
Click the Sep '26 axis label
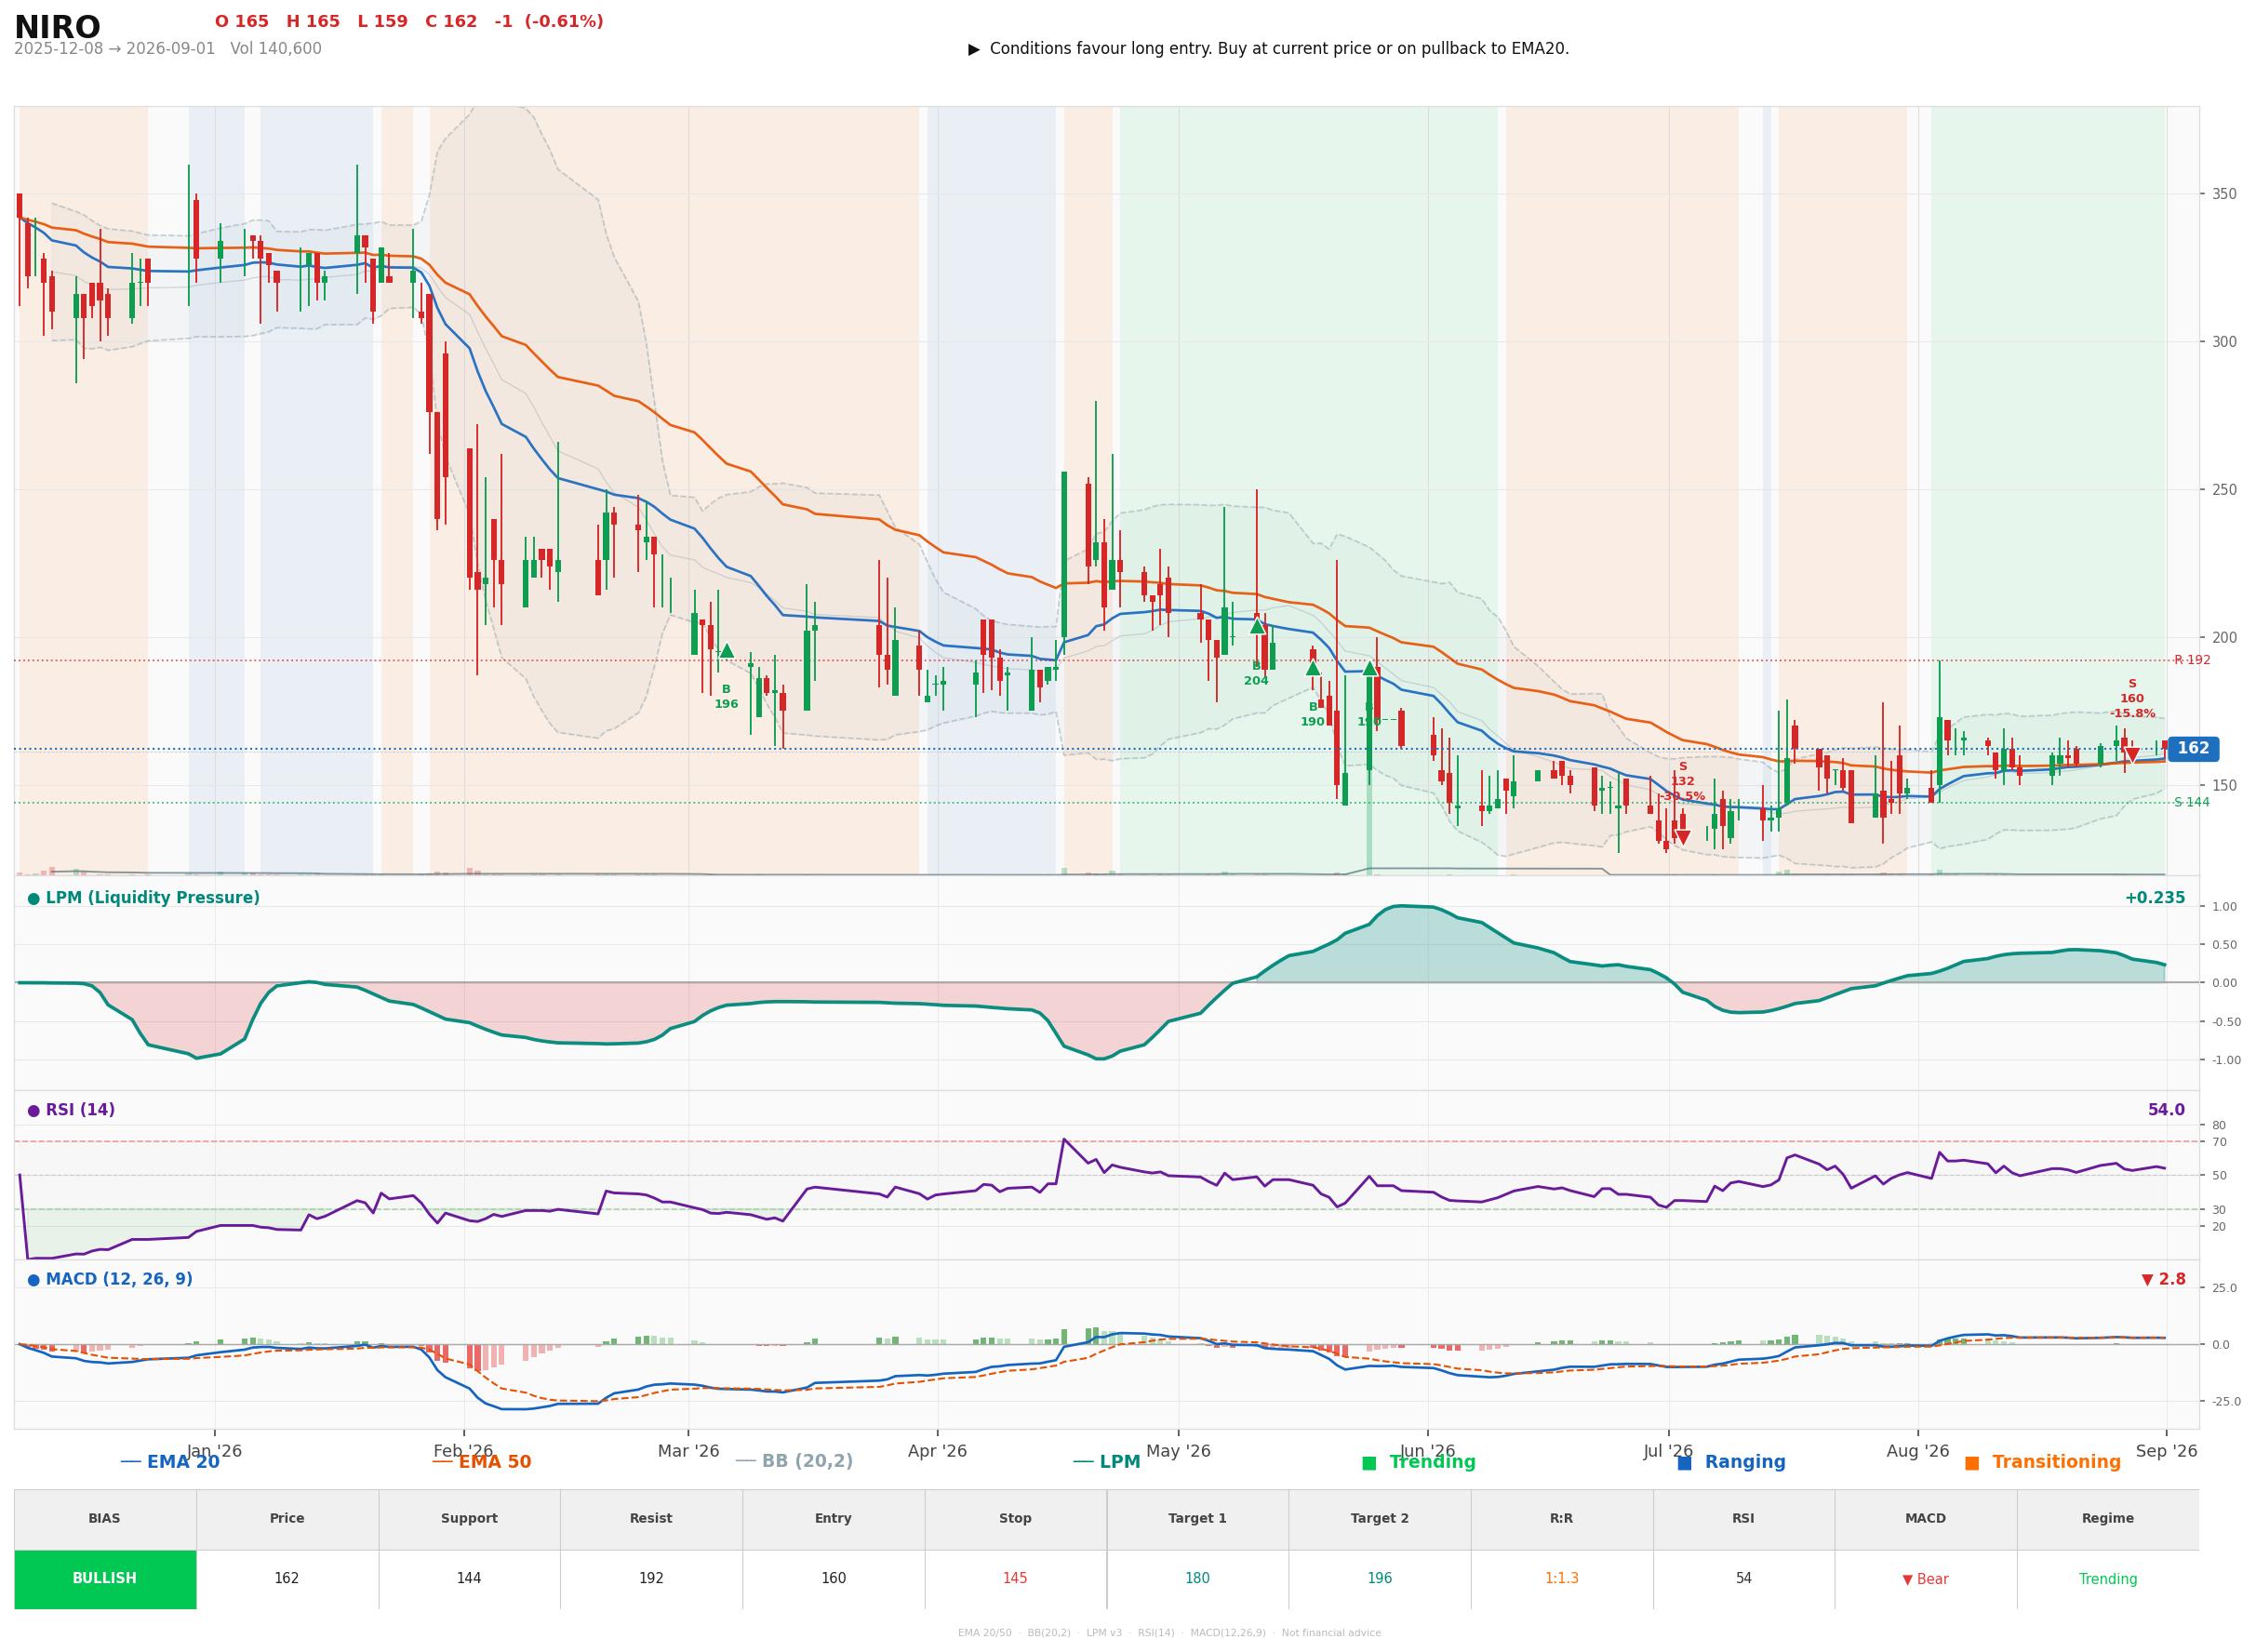[x=2166, y=1452]
